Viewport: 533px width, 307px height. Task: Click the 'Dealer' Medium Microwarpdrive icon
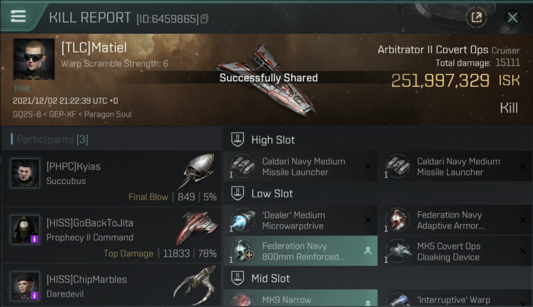click(x=243, y=220)
